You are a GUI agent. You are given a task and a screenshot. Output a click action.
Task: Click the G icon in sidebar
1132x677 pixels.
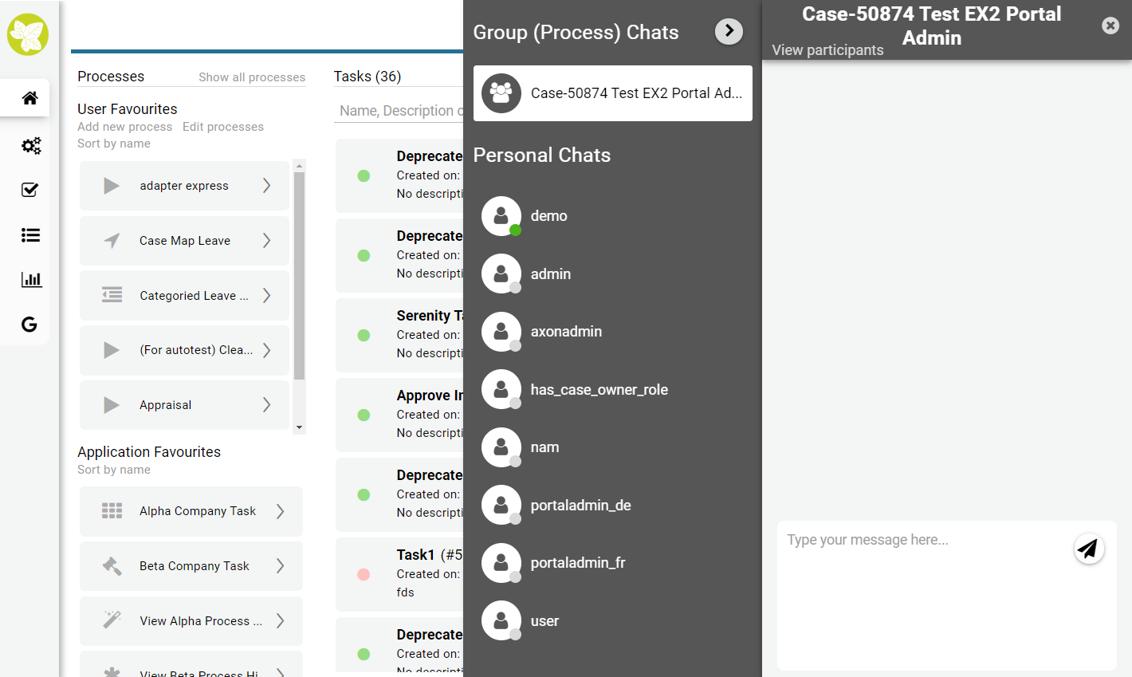pos(29,324)
